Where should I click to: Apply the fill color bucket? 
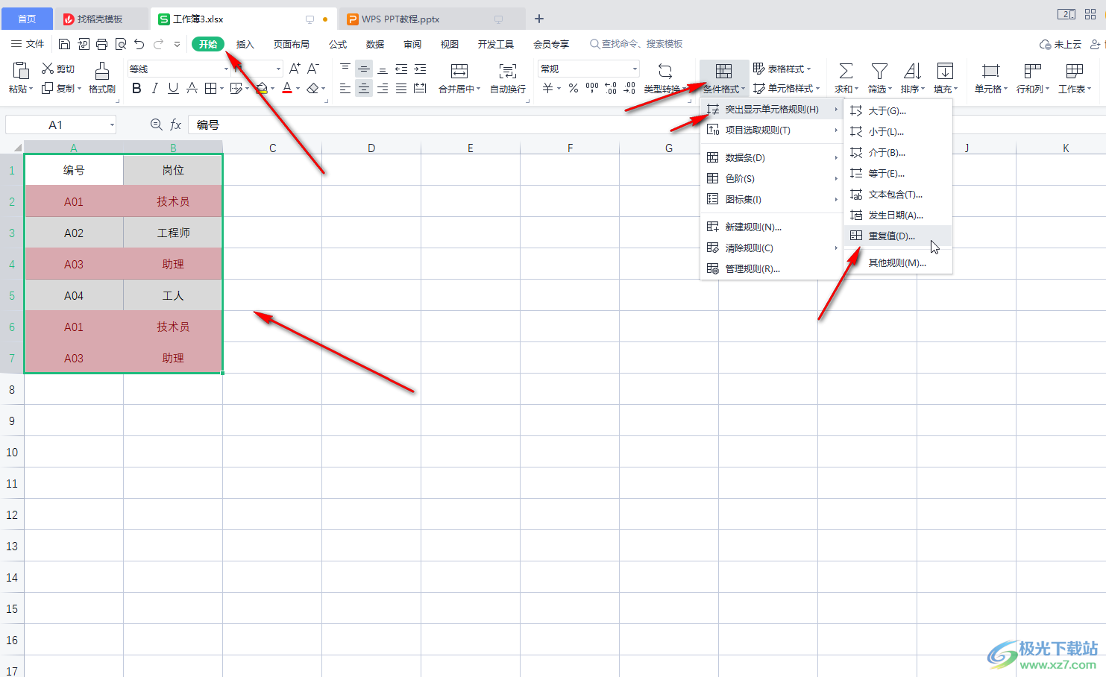(x=262, y=89)
